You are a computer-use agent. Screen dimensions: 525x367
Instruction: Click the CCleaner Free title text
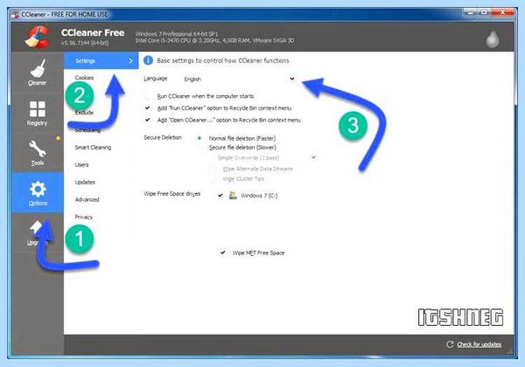pyautogui.click(x=93, y=32)
